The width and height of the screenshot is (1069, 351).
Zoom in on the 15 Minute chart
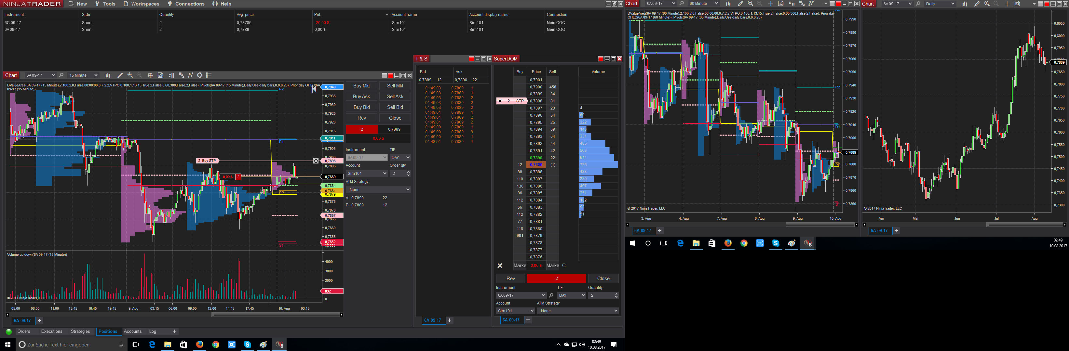click(x=130, y=75)
